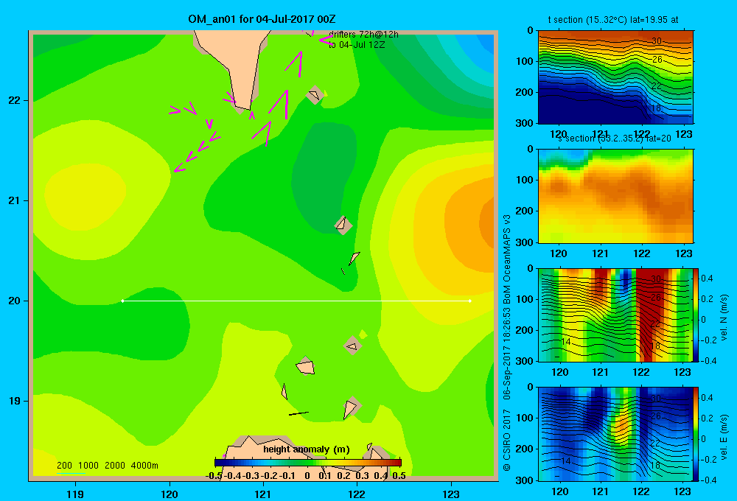Click latitude label '19' on main map axis
Screen dimensions: 737x501
15,401
